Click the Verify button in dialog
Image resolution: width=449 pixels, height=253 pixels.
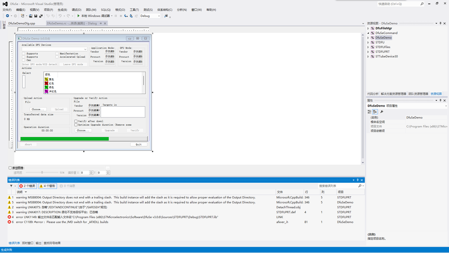coord(135,131)
